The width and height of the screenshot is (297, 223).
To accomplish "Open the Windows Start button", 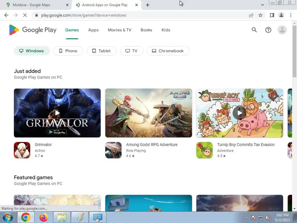I will tap(8, 217).
